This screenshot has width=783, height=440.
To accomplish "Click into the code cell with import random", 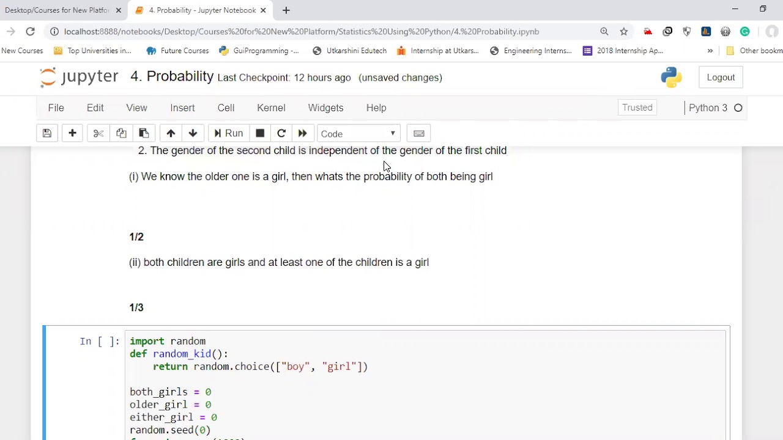I will (x=425, y=385).
